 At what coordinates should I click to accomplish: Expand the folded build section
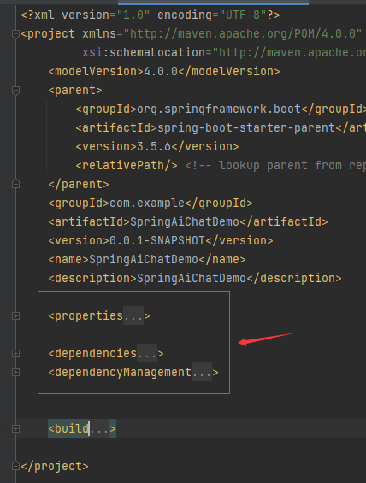pos(15,429)
